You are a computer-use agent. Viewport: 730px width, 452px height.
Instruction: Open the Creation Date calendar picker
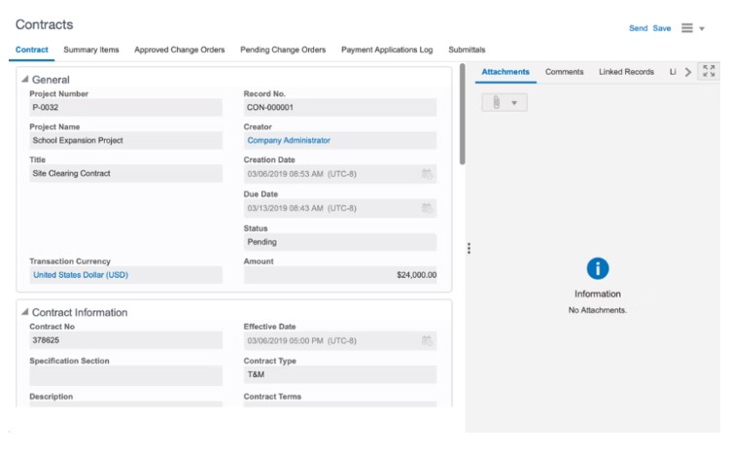click(x=427, y=174)
